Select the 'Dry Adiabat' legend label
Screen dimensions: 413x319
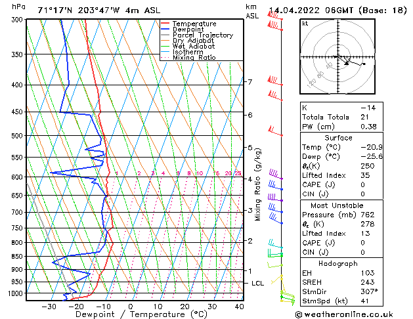193,41
